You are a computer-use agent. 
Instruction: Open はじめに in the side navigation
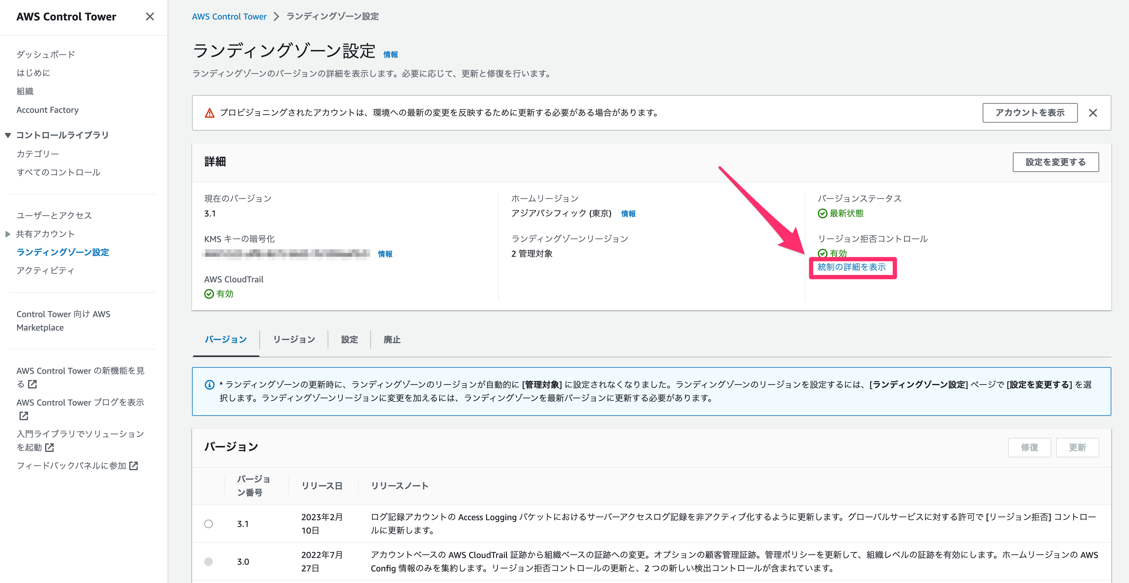coord(33,73)
